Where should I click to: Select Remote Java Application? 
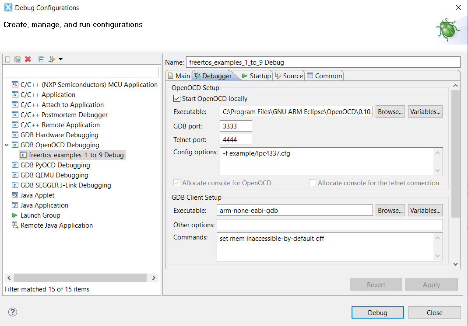pos(56,225)
